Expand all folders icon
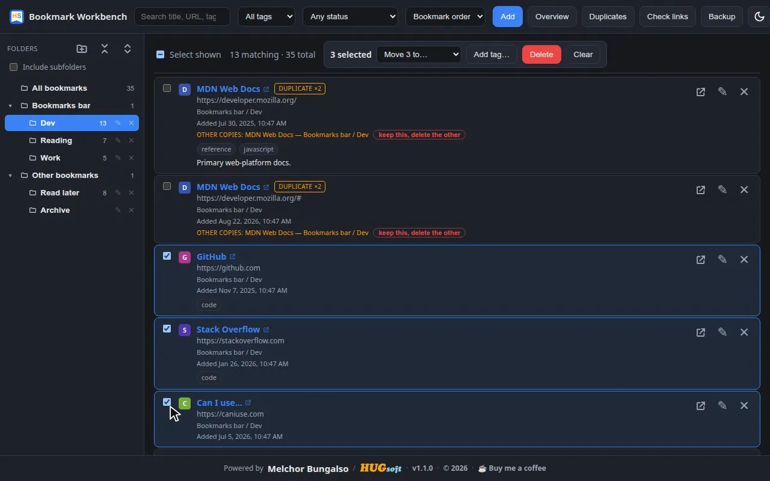The width and height of the screenshot is (770, 481). point(128,49)
